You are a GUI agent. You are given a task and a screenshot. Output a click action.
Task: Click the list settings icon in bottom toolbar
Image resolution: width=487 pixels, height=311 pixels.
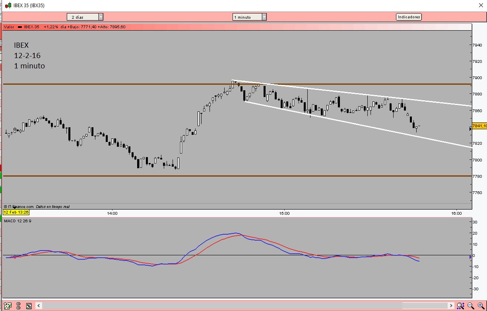tap(29, 306)
